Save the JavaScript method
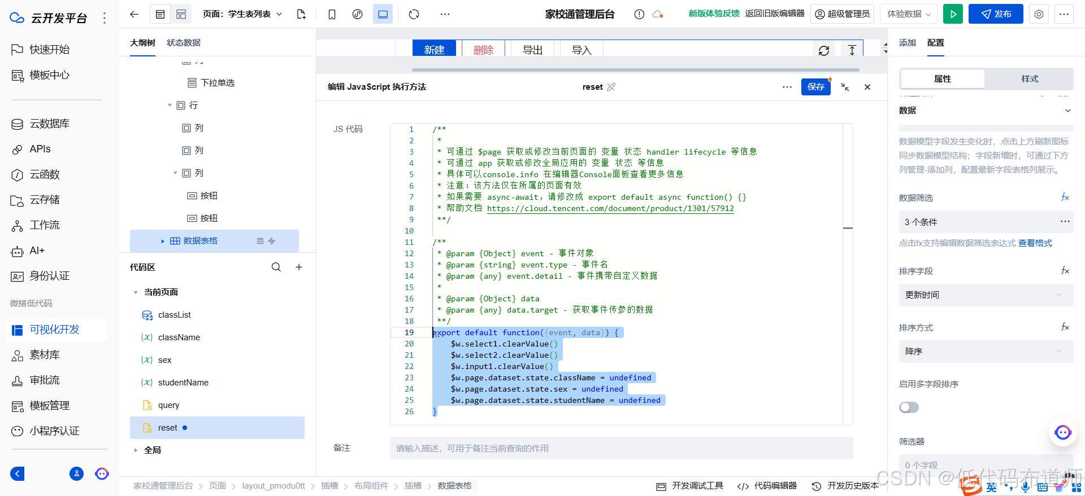The image size is (1085, 496). 816,87
